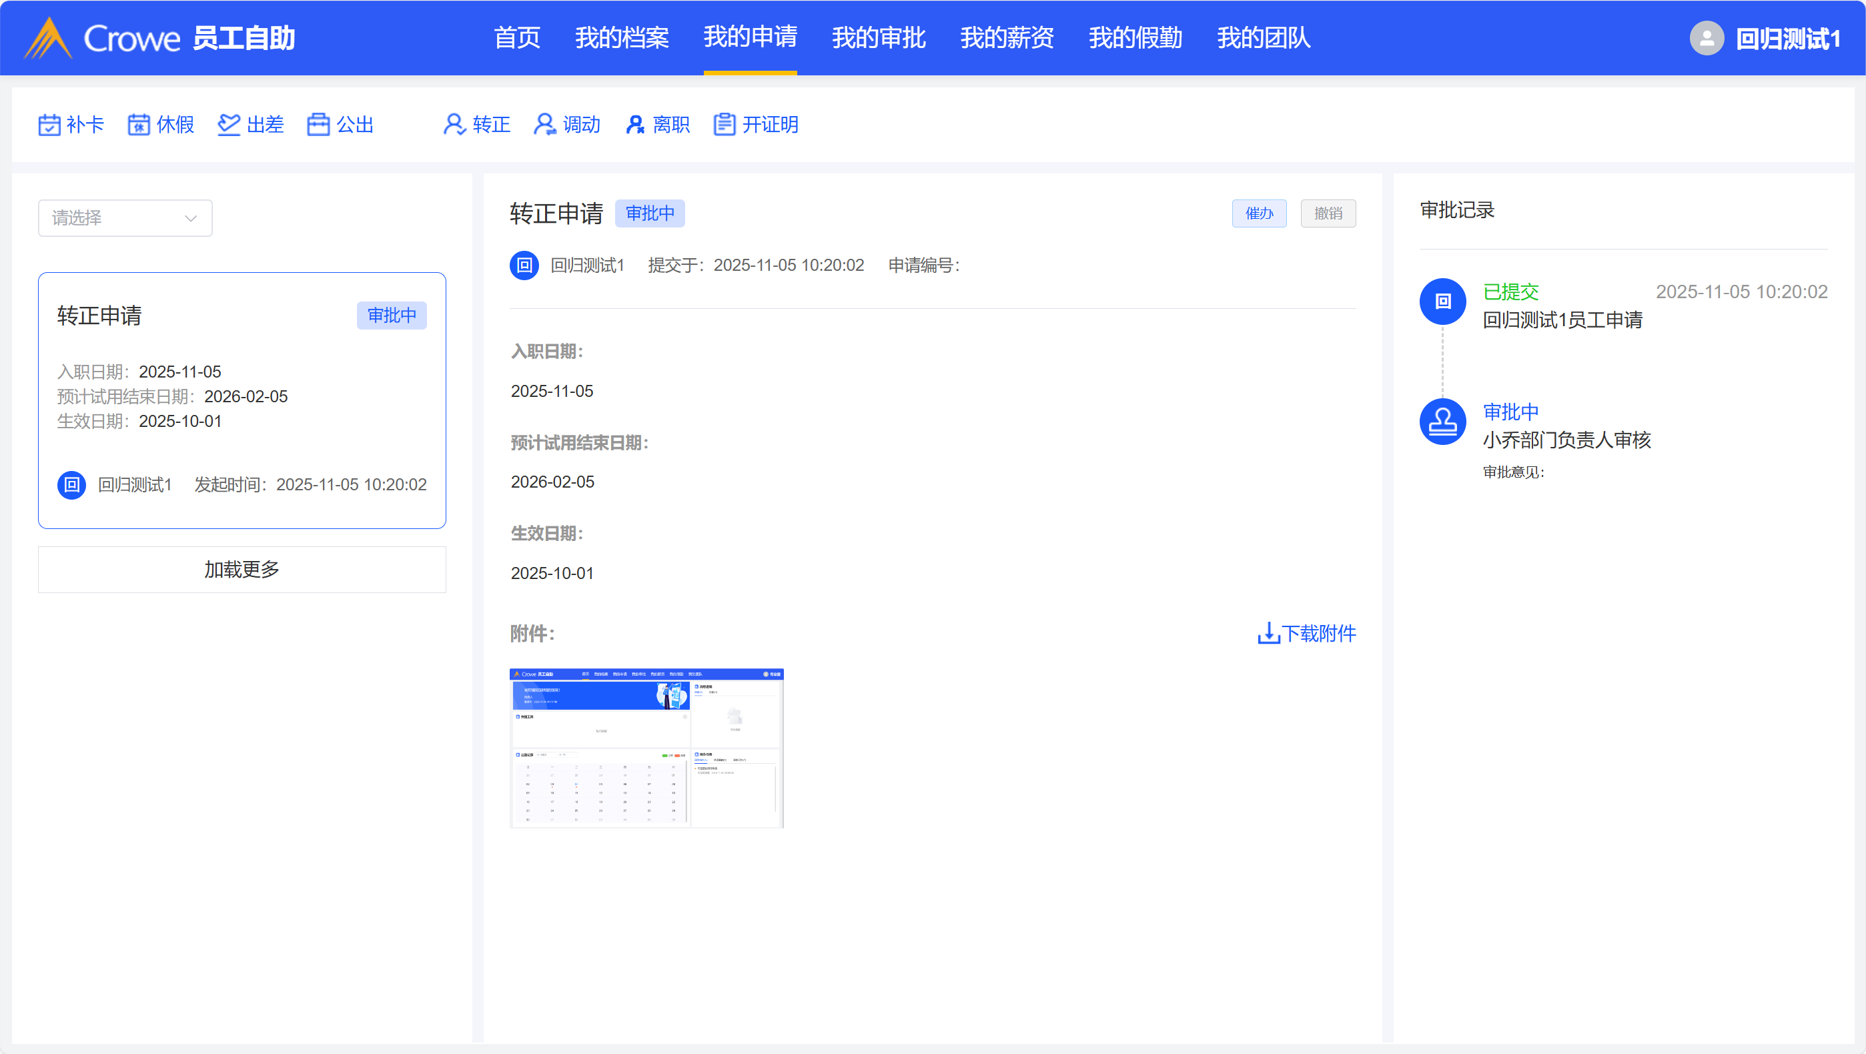Click 加载更多 to load more

[242, 570]
